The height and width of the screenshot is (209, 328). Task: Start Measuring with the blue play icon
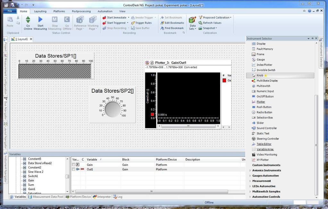click(40, 19)
